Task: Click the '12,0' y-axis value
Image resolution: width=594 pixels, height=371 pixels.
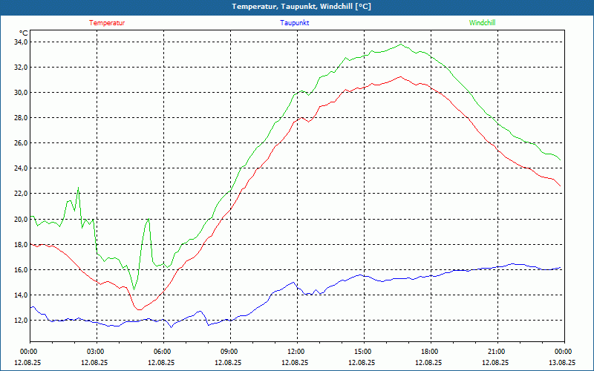Action: pyautogui.click(x=22, y=321)
